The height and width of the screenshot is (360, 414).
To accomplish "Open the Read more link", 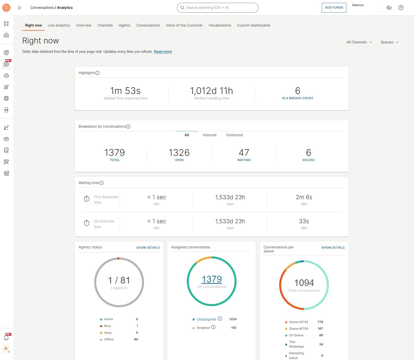I will point(163,51).
